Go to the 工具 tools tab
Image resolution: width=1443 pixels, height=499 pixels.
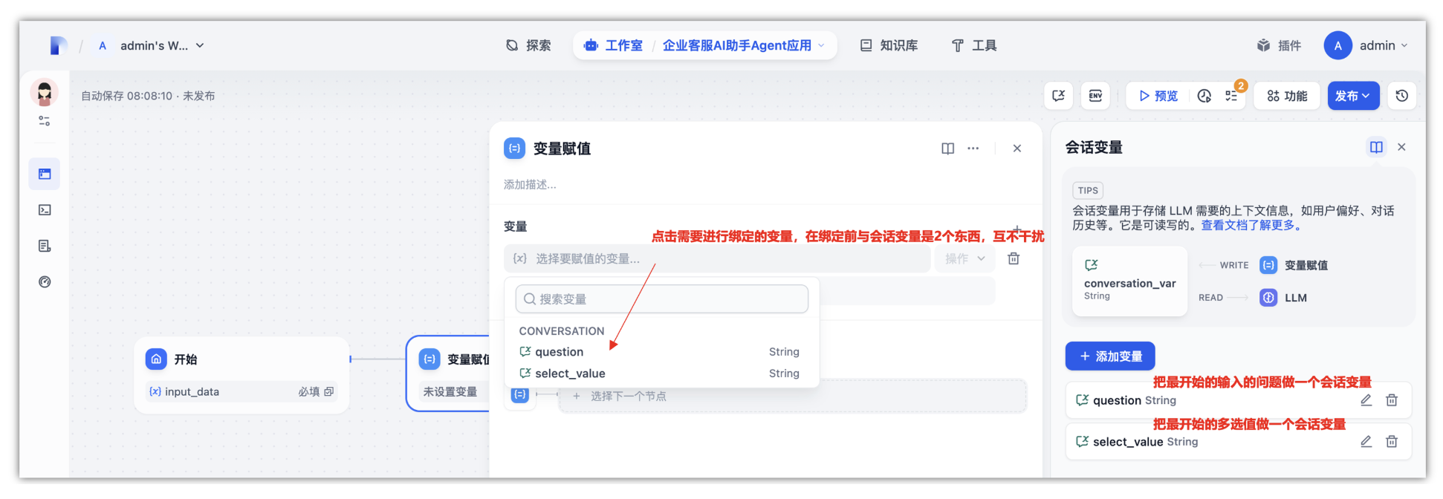(x=974, y=45)
